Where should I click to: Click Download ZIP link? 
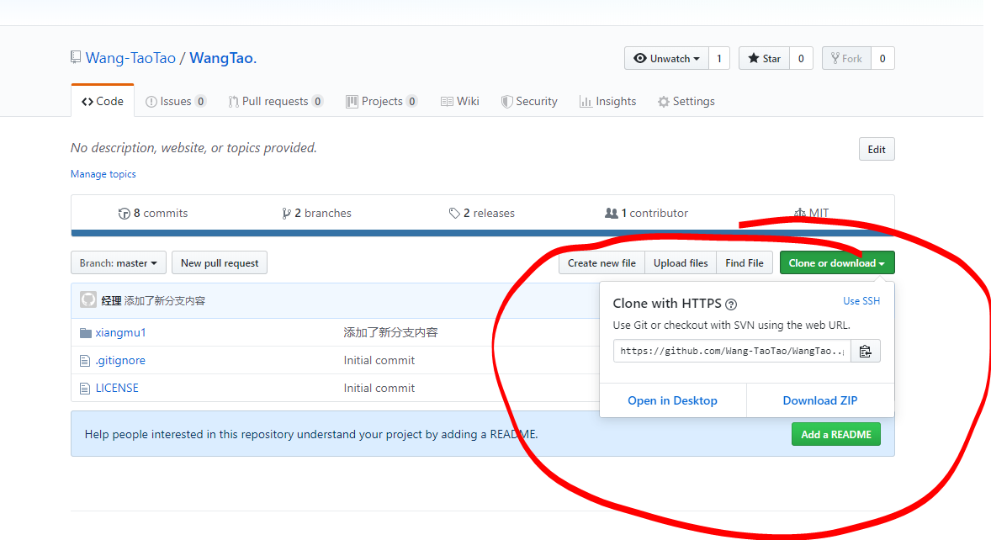click(x=820, y=400)
